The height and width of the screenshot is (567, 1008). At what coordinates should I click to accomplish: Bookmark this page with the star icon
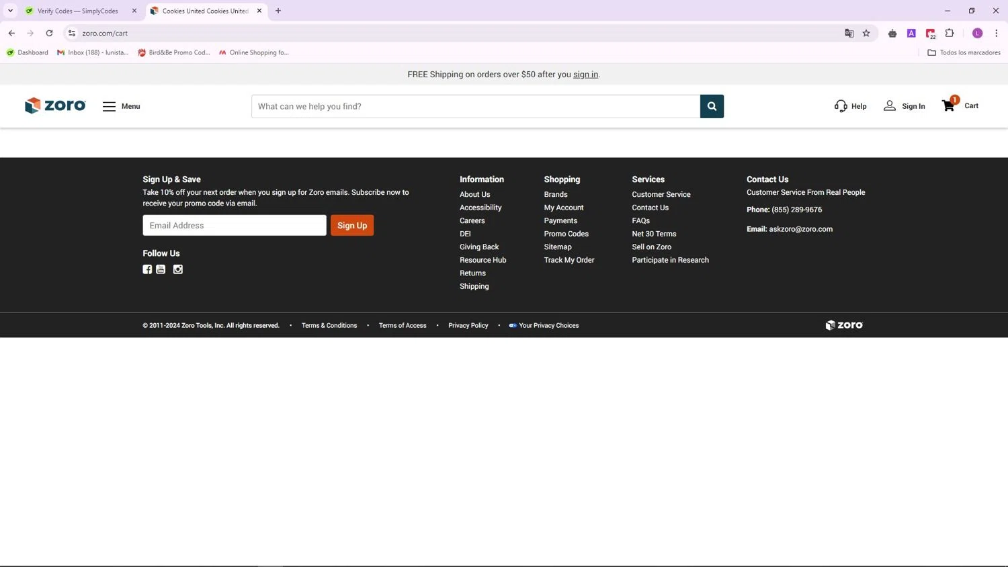(866, 33)
